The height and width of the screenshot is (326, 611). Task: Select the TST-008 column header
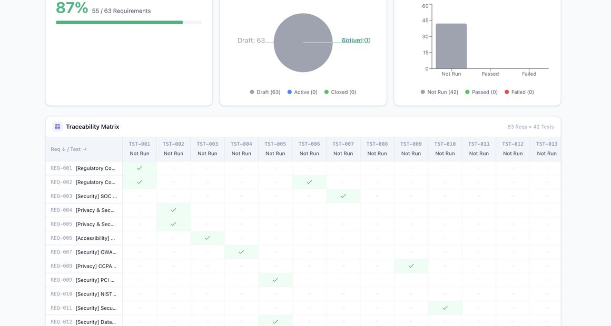coord(377,149)
